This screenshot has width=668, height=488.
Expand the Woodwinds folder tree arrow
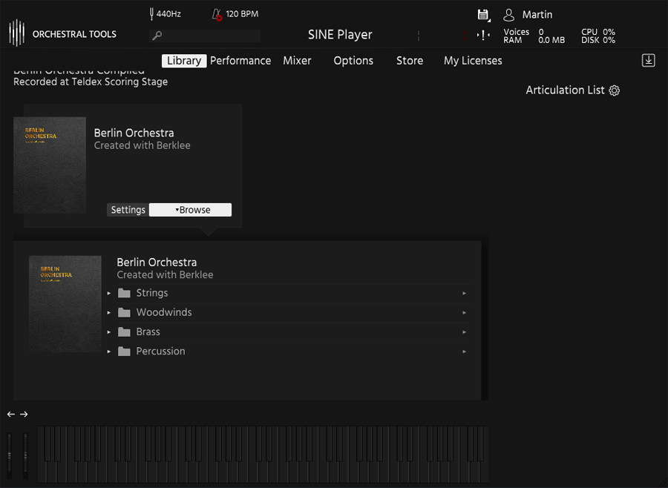pyautogui.click(x=109, y=312)
